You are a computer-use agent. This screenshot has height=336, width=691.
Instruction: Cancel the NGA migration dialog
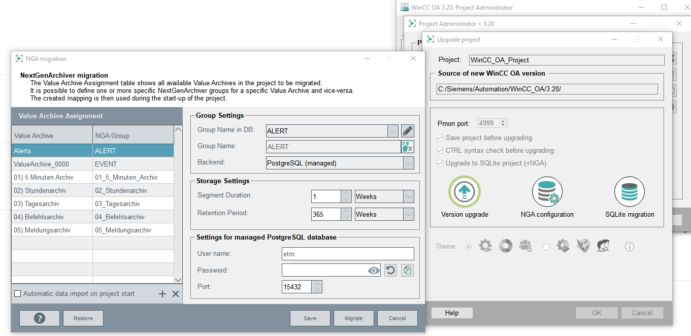397,318
